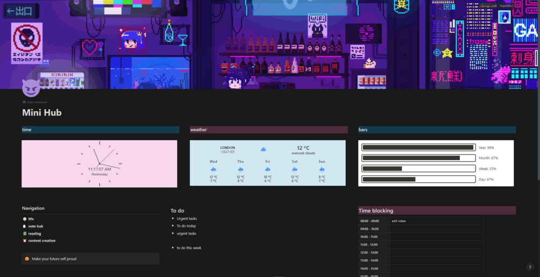The width and height of the screenshot is (540, 277).
Task: Click the time heading block
Action: pyautogui.click(x=100, y=130)
